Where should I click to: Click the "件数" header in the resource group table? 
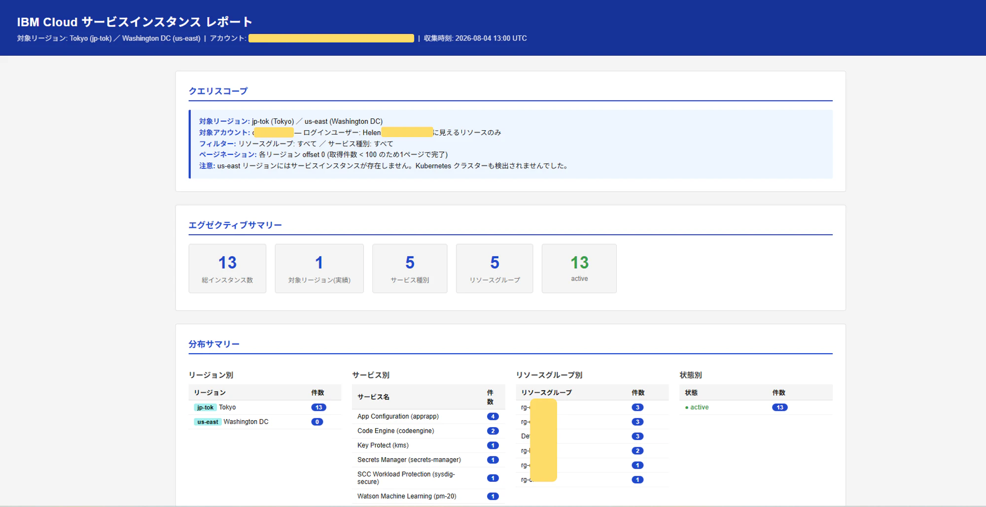638,393
